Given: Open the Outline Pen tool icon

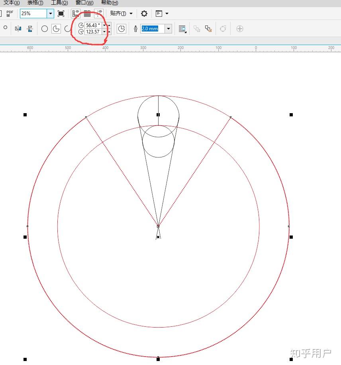Looking at the screenshot, I should (x=135, y=28).
